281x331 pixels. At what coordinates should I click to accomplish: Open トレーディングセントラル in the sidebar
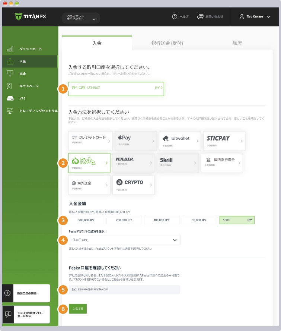coord(30,111)
